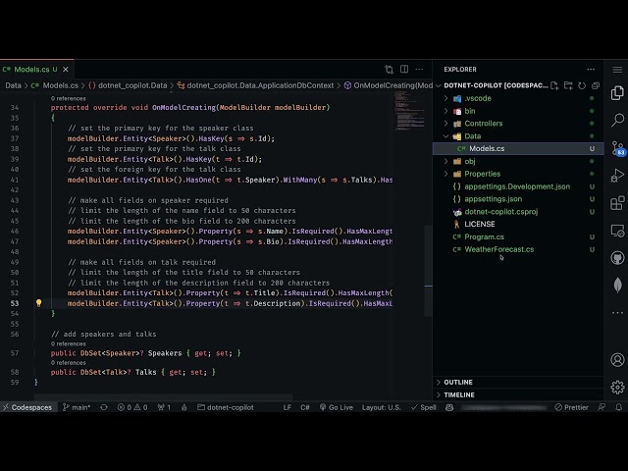Open Program.cs file

(484, 237)
